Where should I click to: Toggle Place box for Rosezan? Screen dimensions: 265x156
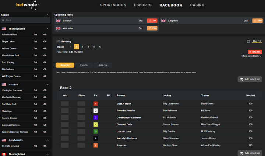pyautogui.click(x=81, y=145)
